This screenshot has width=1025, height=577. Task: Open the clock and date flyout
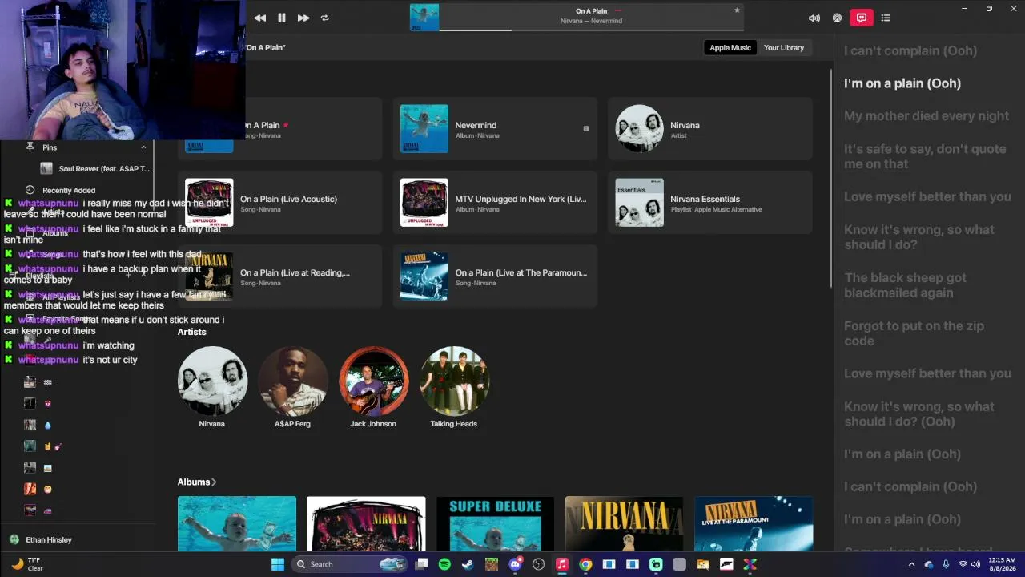(x=1002, y=564)
